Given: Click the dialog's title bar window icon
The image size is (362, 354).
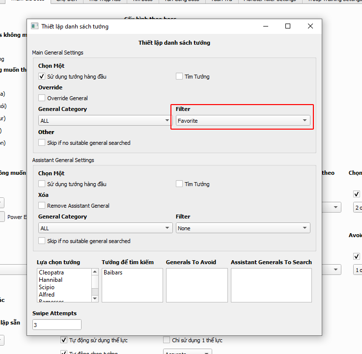Looking at the screenshot, I should pyautogui.click(x=34, y=27).
